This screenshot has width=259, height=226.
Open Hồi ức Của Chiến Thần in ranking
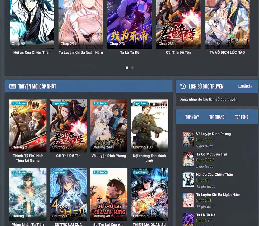214,174
